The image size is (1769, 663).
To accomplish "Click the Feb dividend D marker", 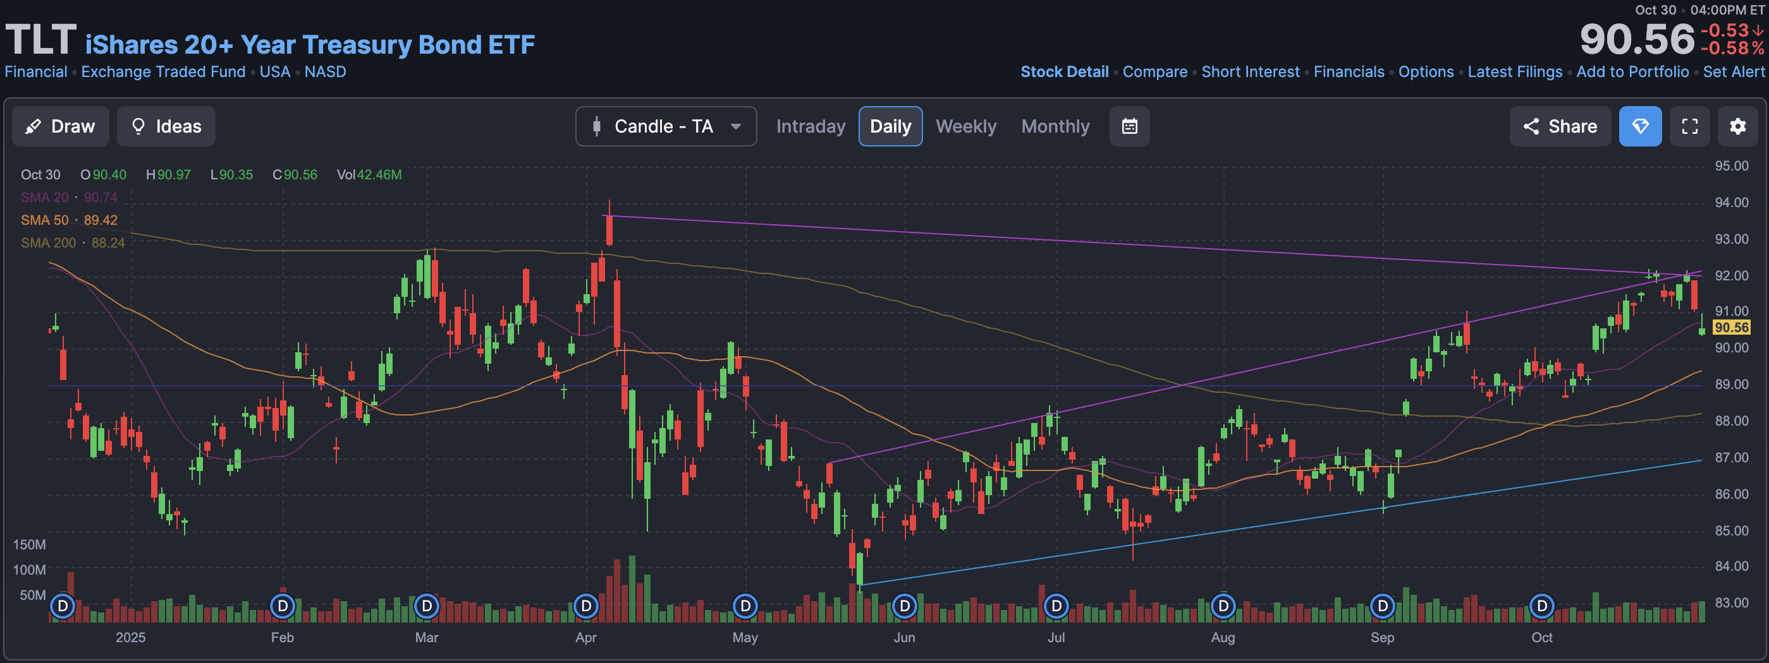I will click(282, 606).
